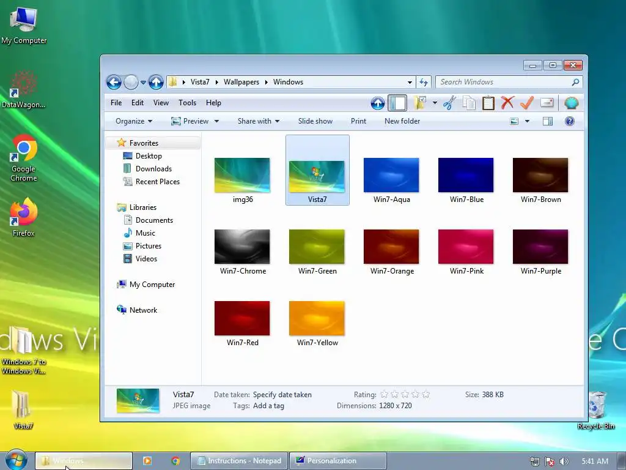626x470 pixels.
Task: Start the Slide show
Action: pyautogui.click(x=315, y=121)
